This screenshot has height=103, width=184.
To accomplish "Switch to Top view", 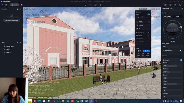I will [x=138, y=54].
